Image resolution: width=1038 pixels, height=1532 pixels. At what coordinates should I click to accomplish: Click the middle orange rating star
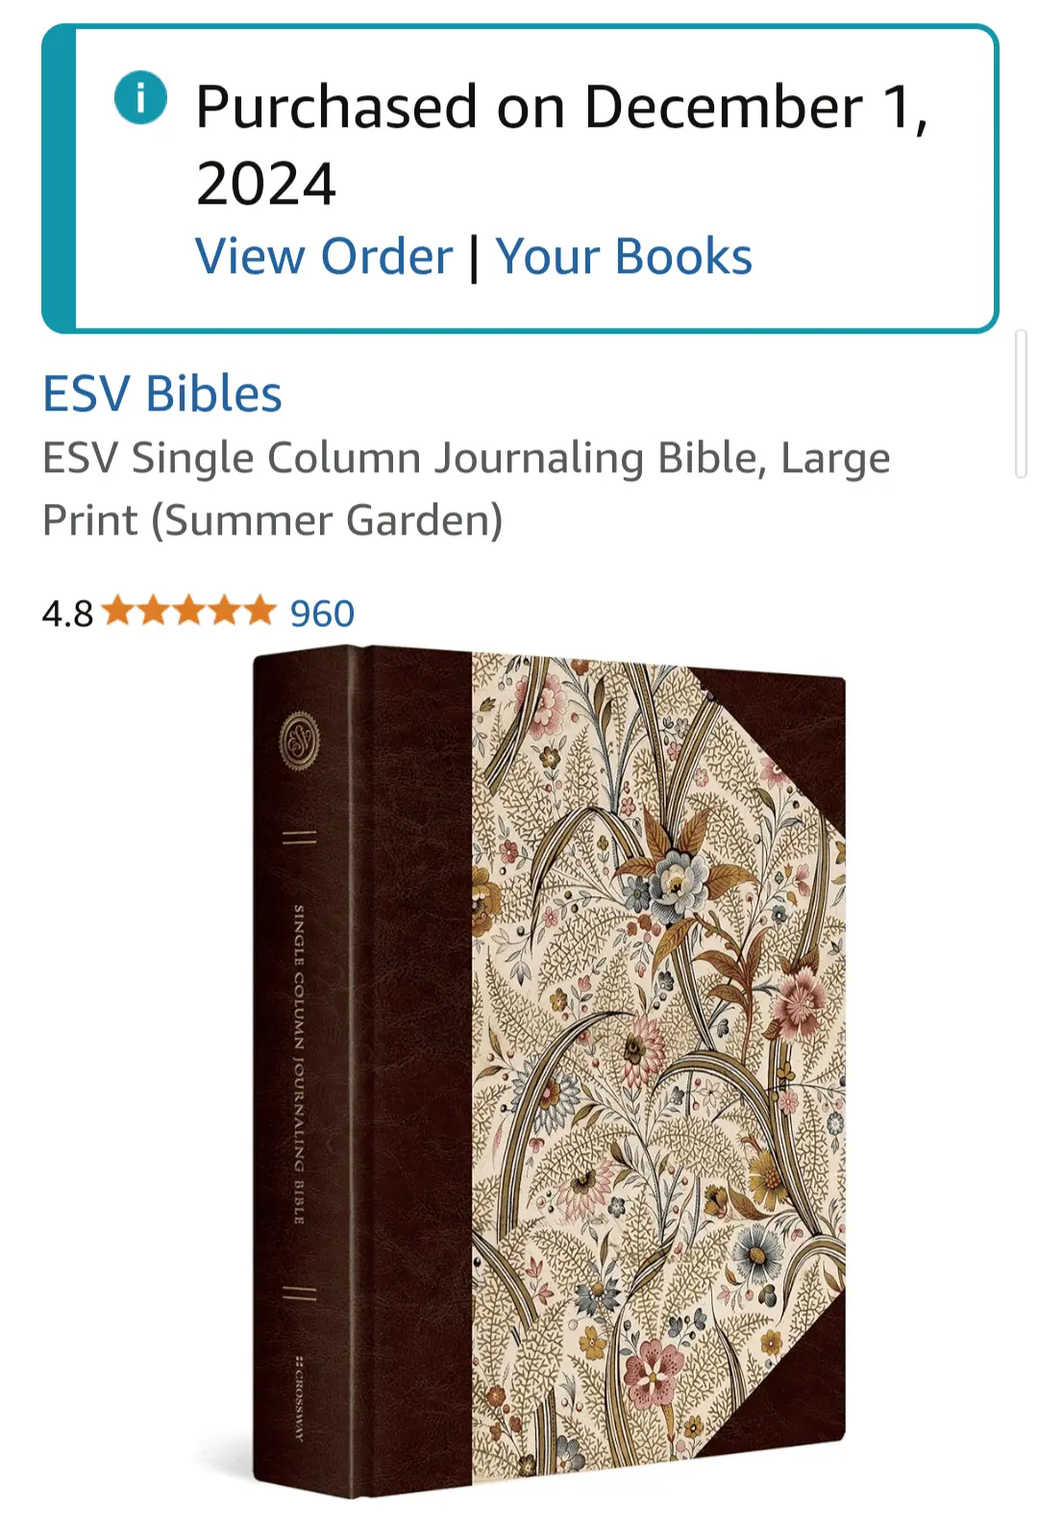189,610
